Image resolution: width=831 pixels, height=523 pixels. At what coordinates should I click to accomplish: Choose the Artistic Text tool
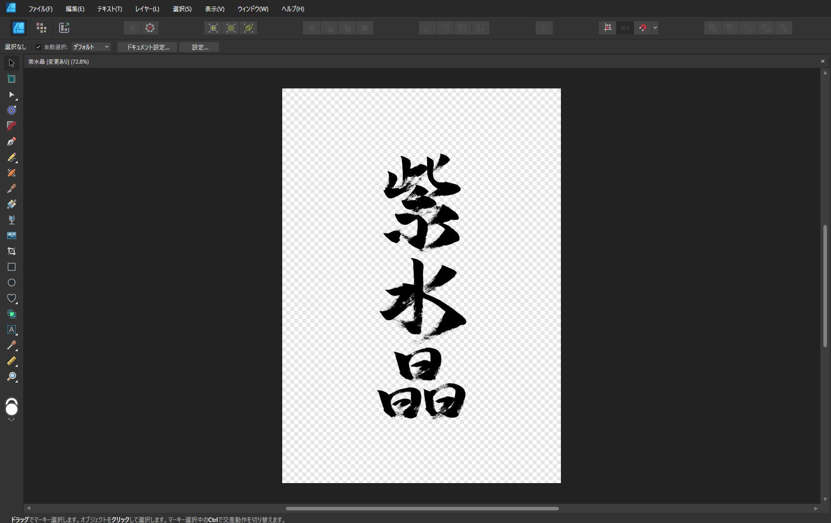pos(12,329)
